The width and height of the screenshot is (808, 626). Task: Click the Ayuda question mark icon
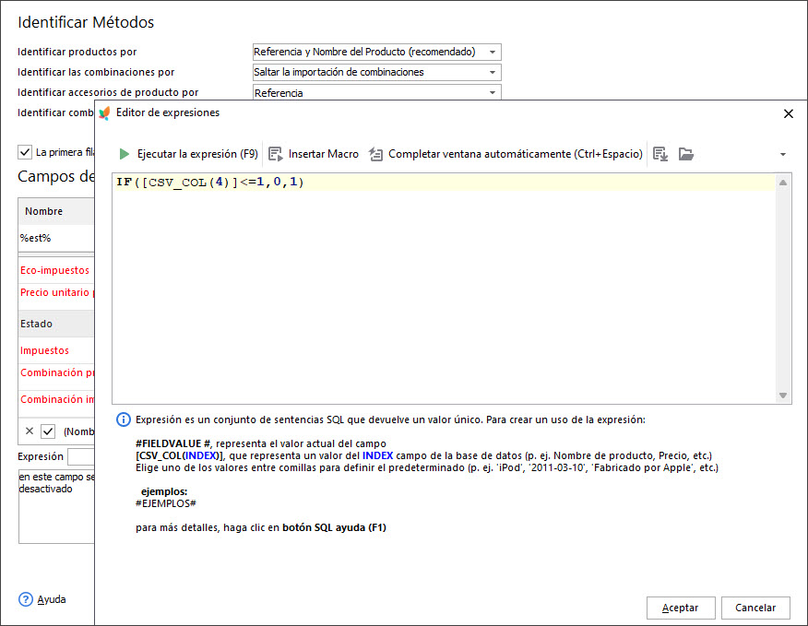(x=25, y=599)
